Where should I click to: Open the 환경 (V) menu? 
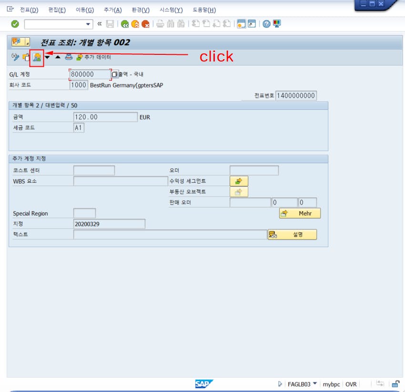141,10
